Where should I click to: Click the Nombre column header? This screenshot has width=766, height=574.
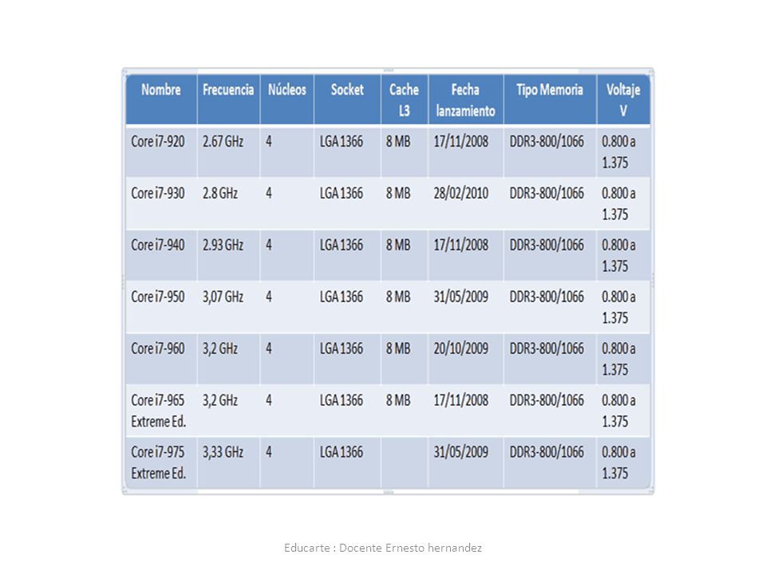[161, 100]
